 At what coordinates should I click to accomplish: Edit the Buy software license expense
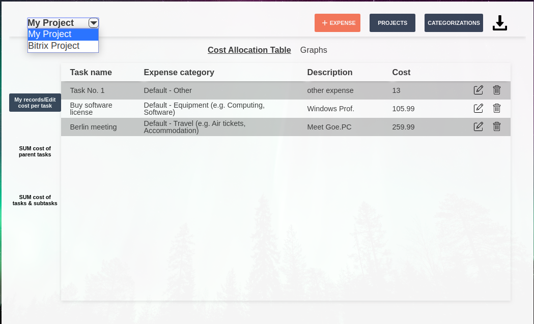tap(479, 108)
